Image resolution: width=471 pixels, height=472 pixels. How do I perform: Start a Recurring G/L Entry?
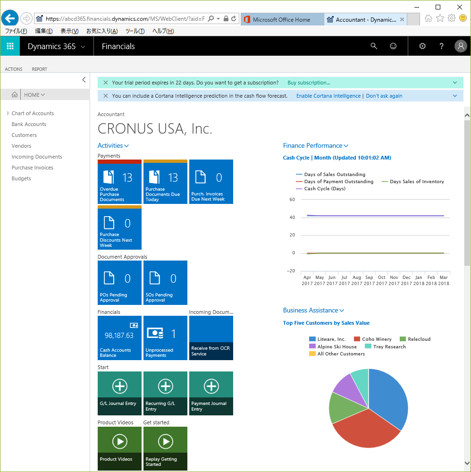click(x=165, y=393)
